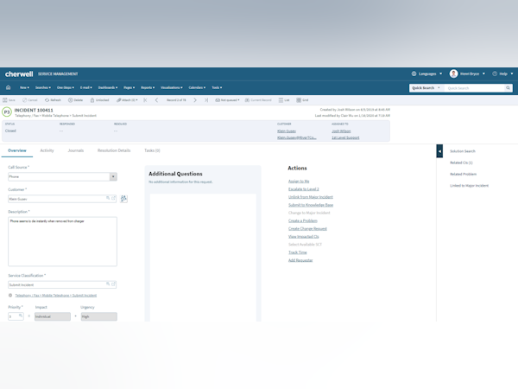Switch to the Resolution Details tab
Viewport: 518px width, 389px height.
pyautogui.click(x=114, y=150)
